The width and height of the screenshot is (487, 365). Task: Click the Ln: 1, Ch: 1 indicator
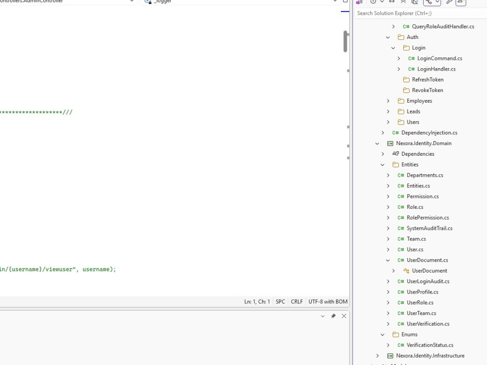[x=257, y=302]
